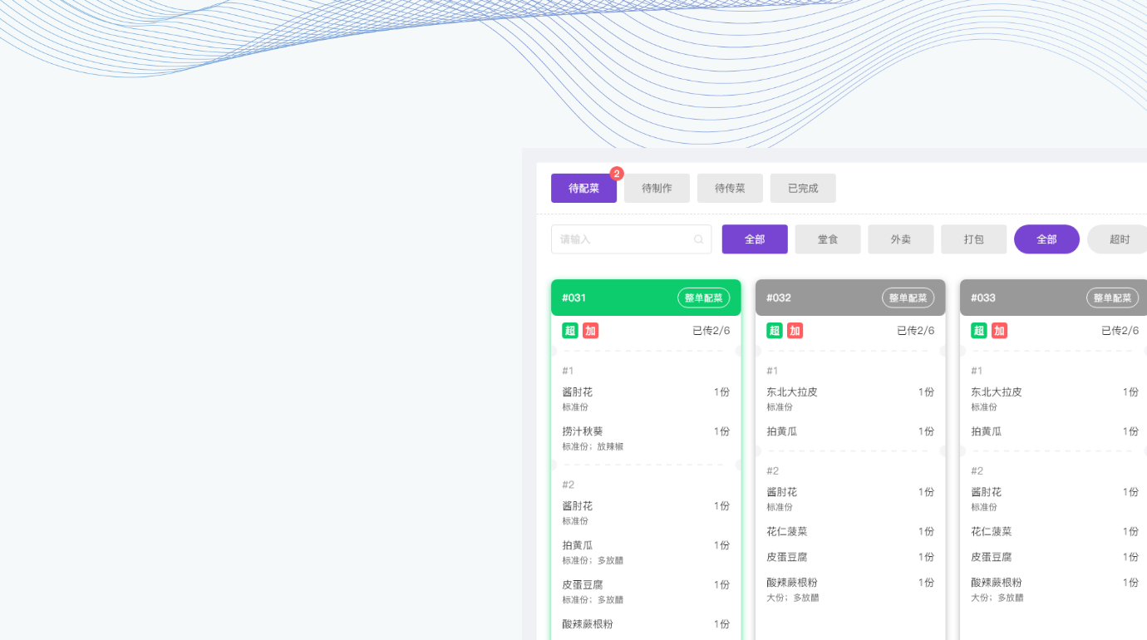Filter orders by 外卖 delivery

click(901, 239)
